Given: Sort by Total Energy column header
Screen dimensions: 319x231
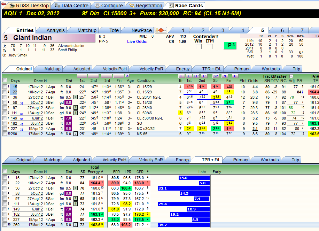Looking at the screenshot, I should [x=94, y=170].
